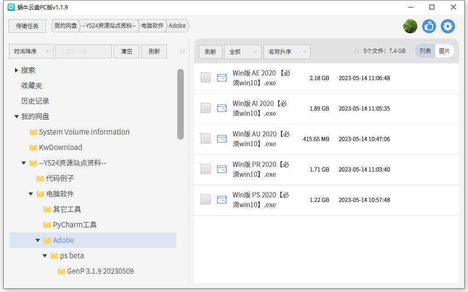Click file icon of Win版 AE 2020

click(x=222, y=78)
